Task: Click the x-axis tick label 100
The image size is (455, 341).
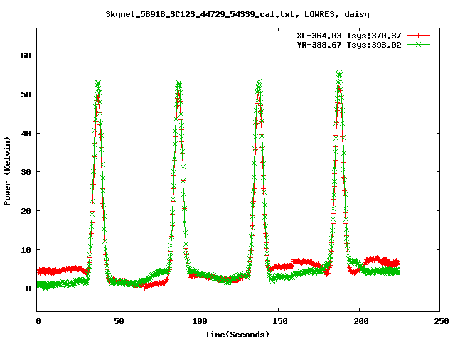Action: [x=200, y=321]
